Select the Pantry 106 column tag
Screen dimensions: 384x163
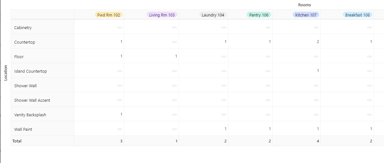pyautogui.click(x=259, y=15)
